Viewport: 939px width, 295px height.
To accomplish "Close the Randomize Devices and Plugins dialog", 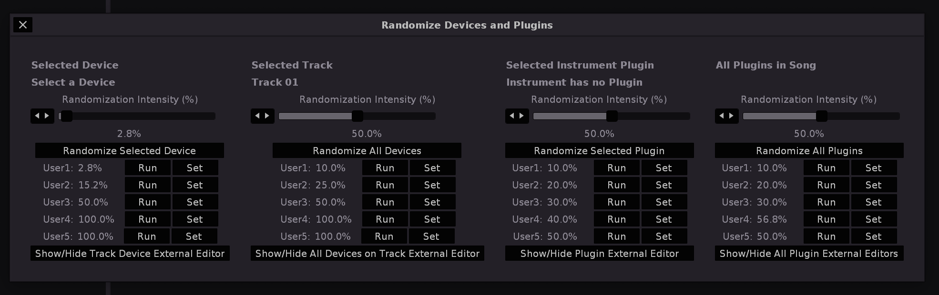I will tap(23, 25).
